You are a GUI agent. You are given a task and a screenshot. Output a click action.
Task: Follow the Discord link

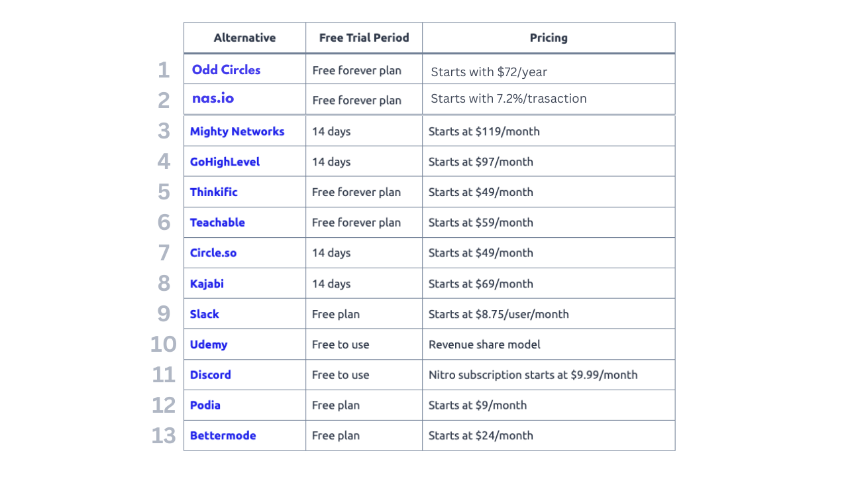[x=210, y=375]
